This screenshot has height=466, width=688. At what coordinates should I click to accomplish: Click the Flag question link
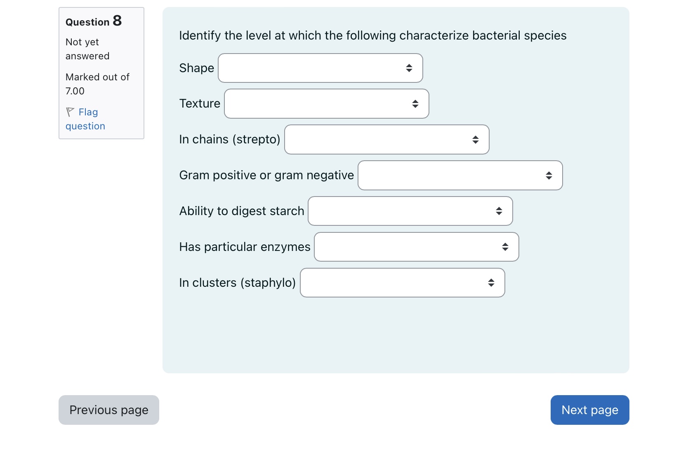tap(85, 119)
